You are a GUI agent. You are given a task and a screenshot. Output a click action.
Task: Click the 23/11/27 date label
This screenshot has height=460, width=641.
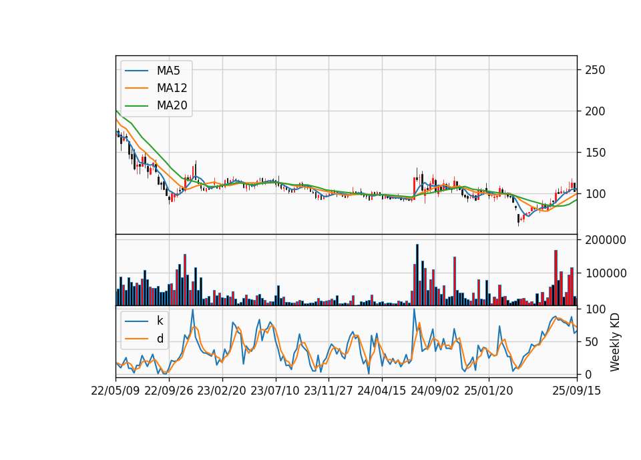pyautogui.click(x=329, y=391)
